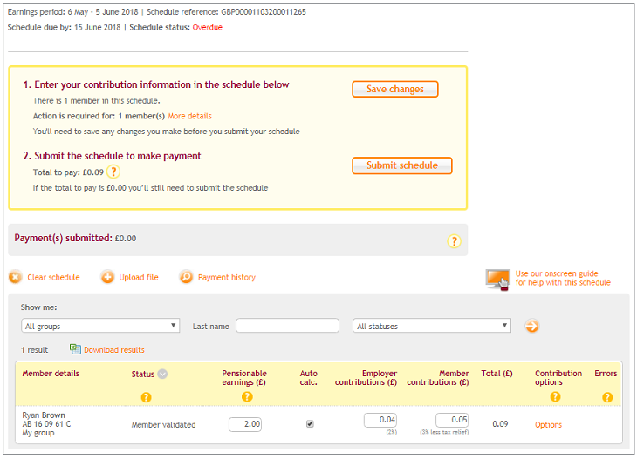
Task: Click the Status column header text
Action: pos(142,374)
